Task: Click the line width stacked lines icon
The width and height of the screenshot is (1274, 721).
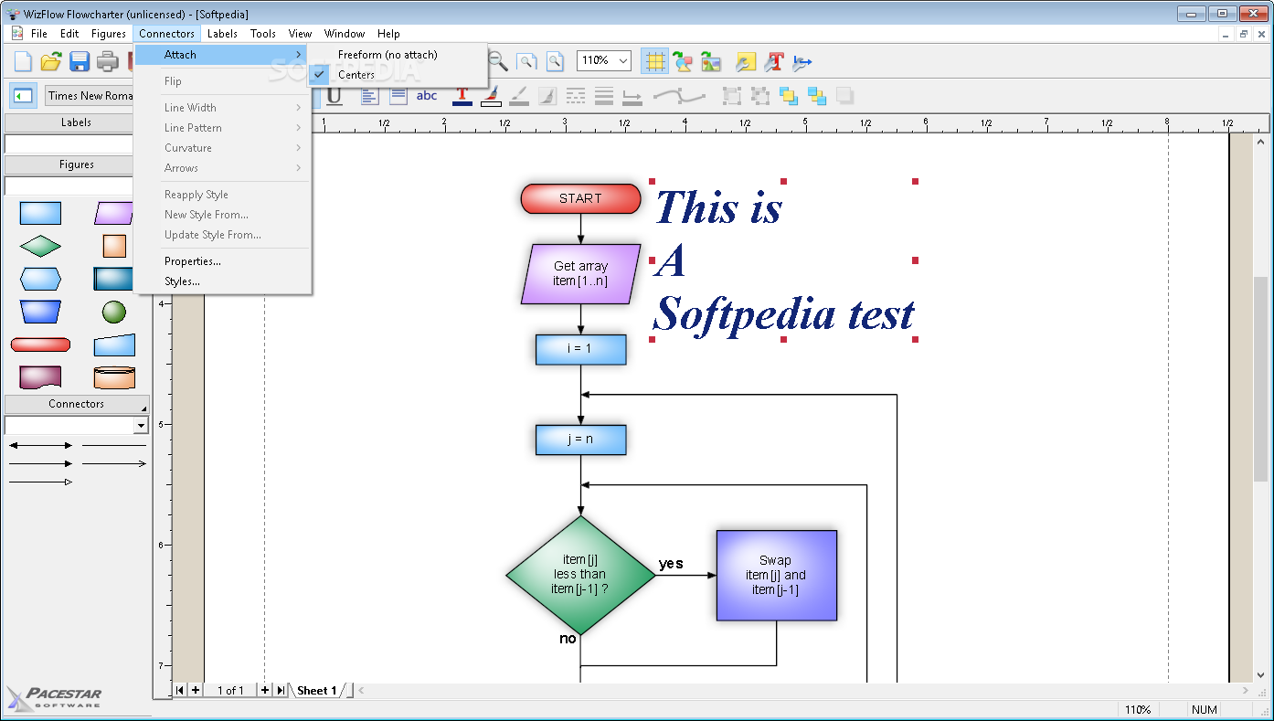Action: point(604,95)
